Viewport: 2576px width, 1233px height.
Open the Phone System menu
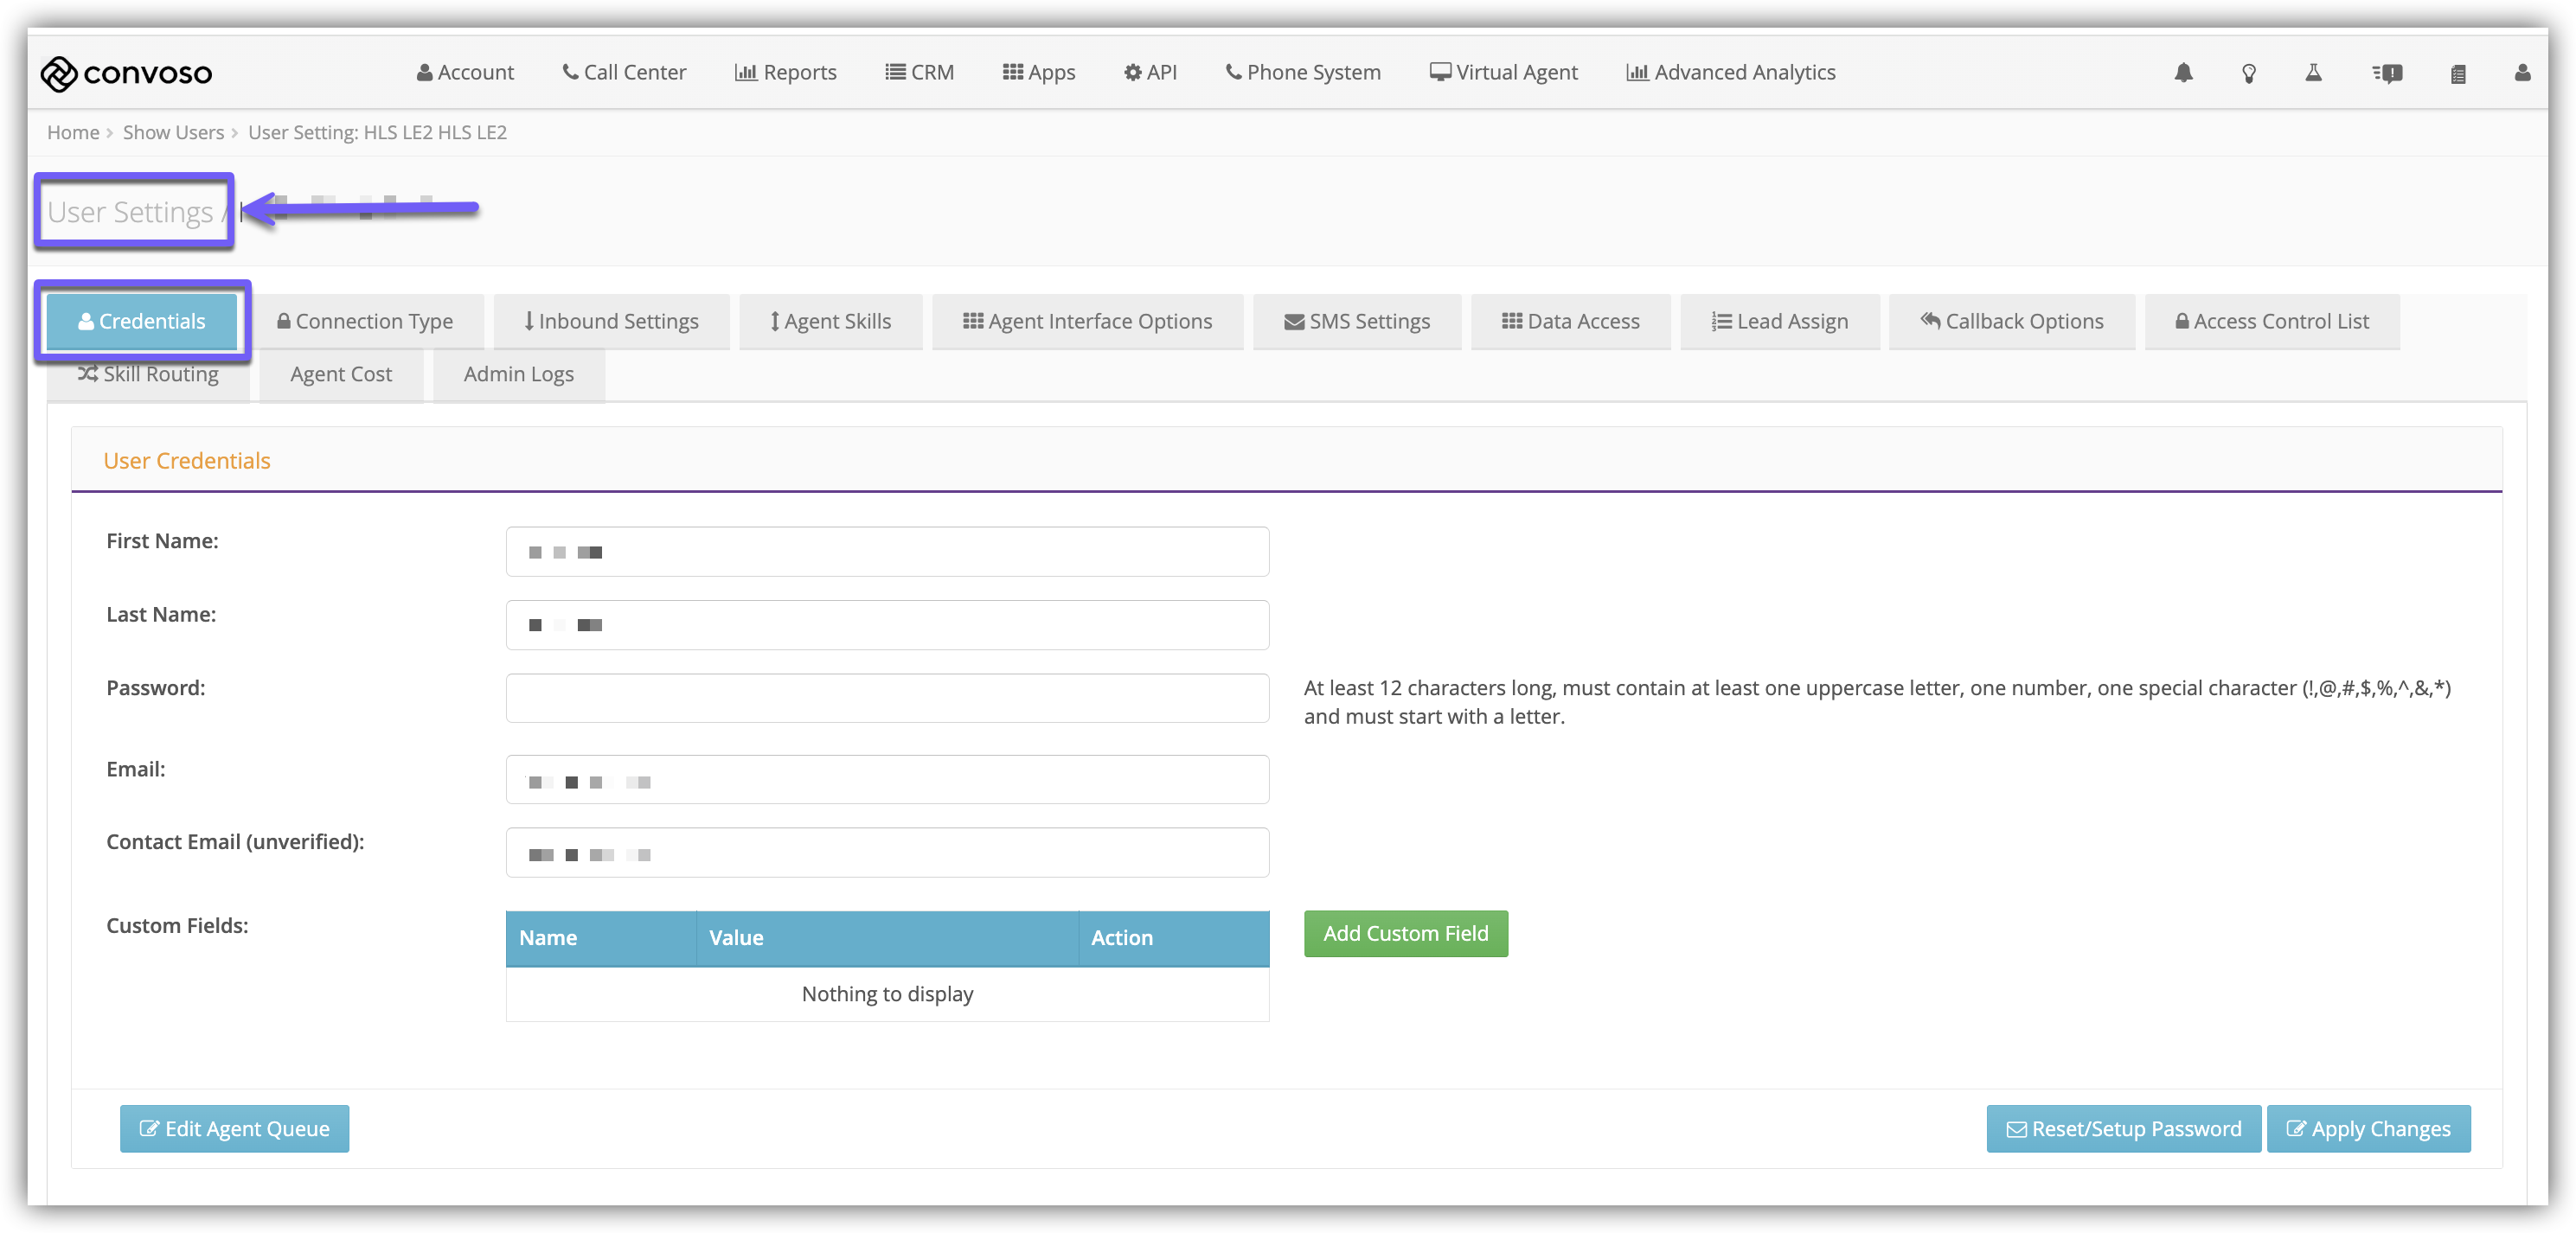[x=1302, y=73]
